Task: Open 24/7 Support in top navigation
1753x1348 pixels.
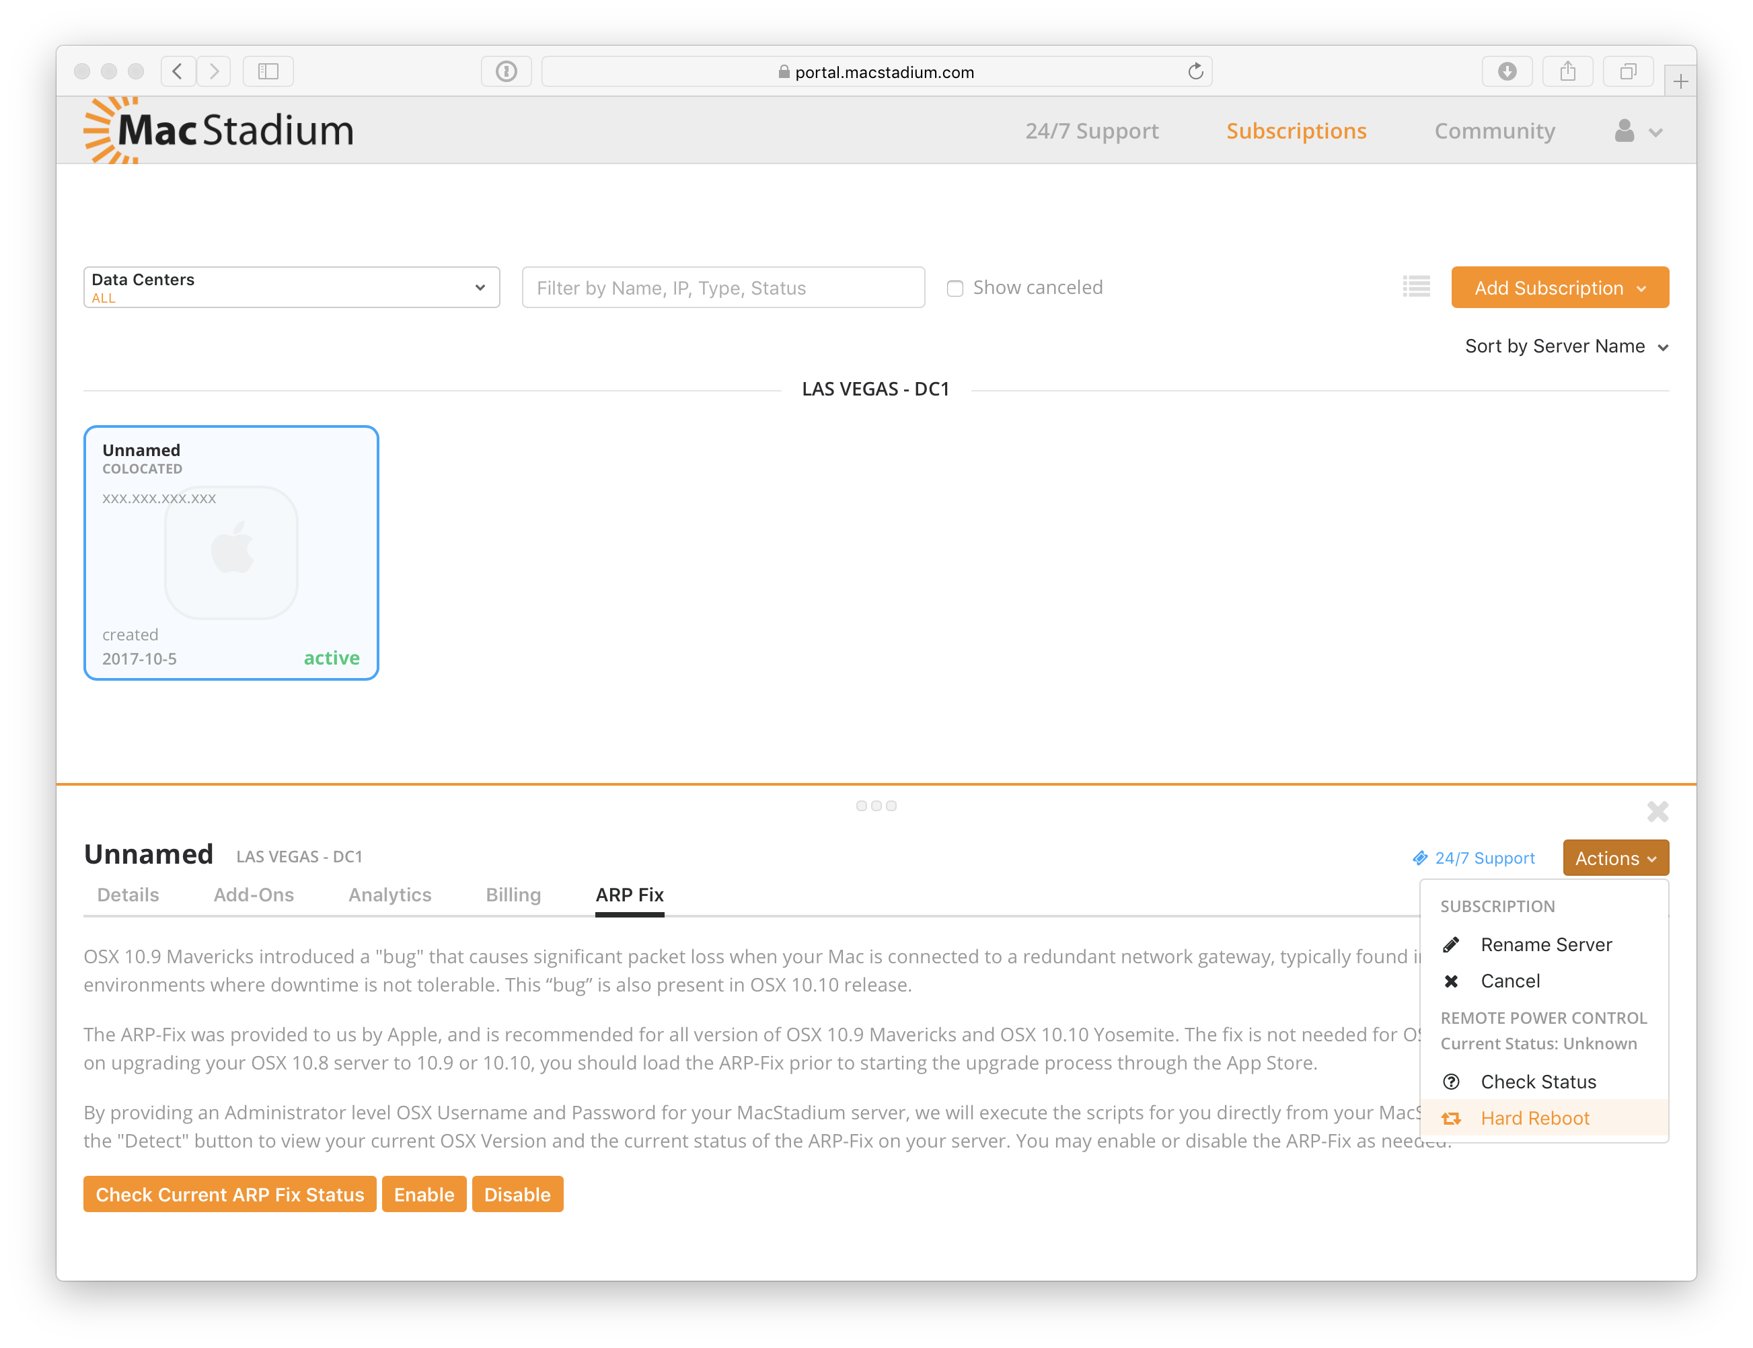Action: [x=1091, y=130]
